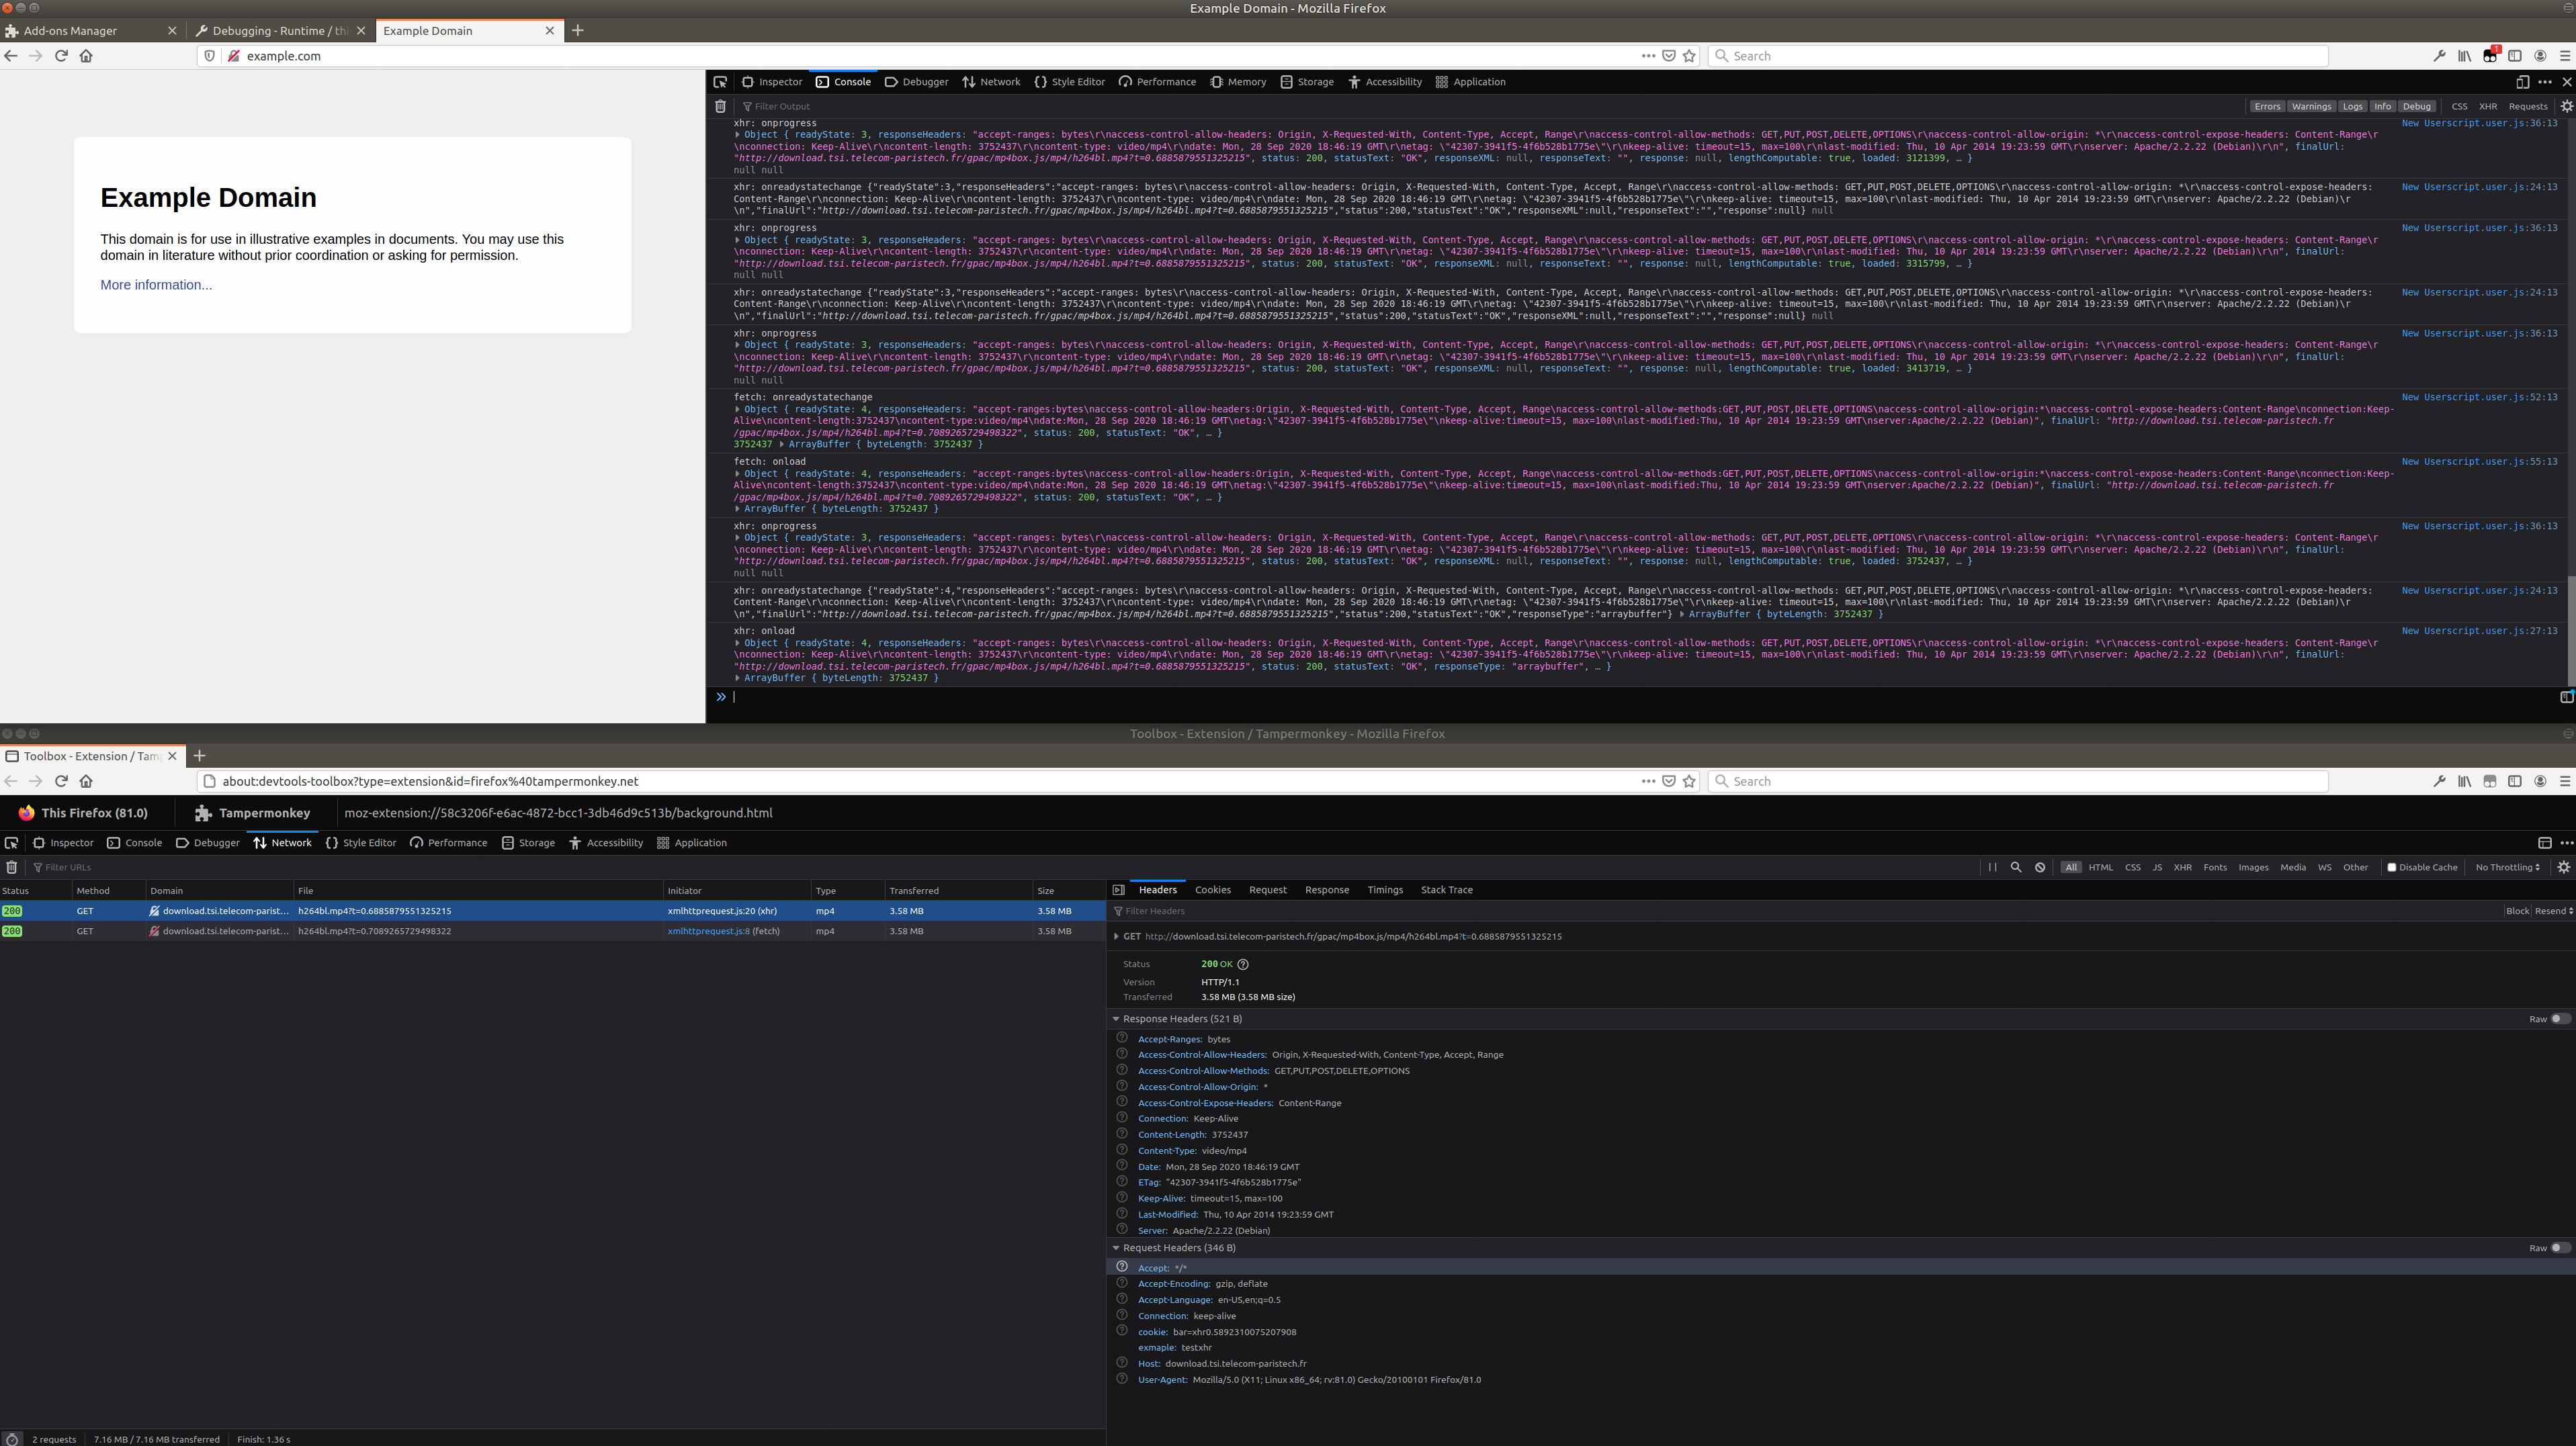Toggle Raw view for Response Headers
The height and width of the screenshot is (1446, 2576).
(x=2560, y=1018)
